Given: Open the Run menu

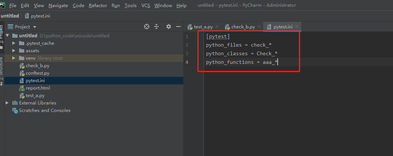Looking at the screenshot, I should (x=116, y=5).
